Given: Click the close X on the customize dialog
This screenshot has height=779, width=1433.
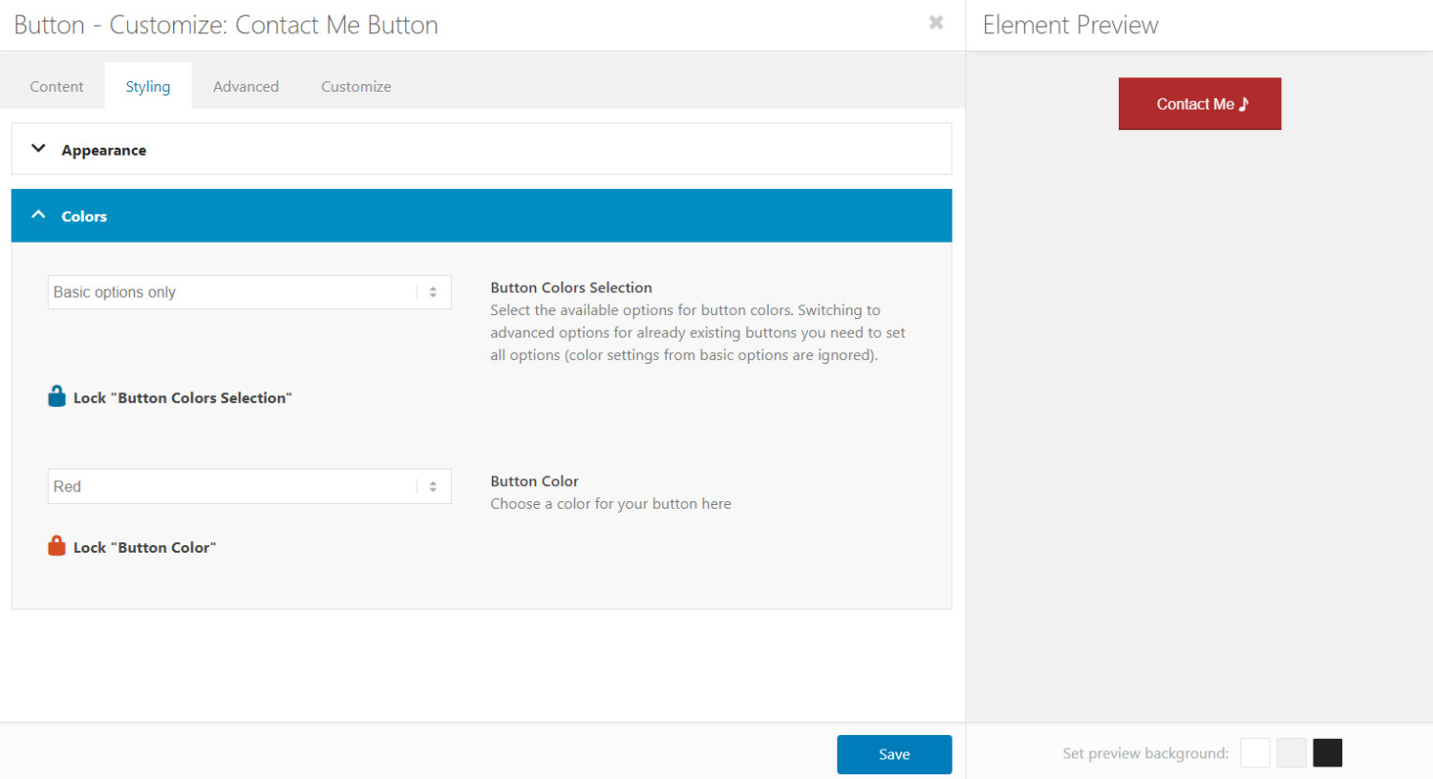Looking at the screenshot, I should pyautogui.click(x=935, y=24).
